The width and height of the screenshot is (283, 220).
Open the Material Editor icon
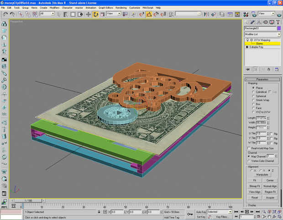point(246,15)
